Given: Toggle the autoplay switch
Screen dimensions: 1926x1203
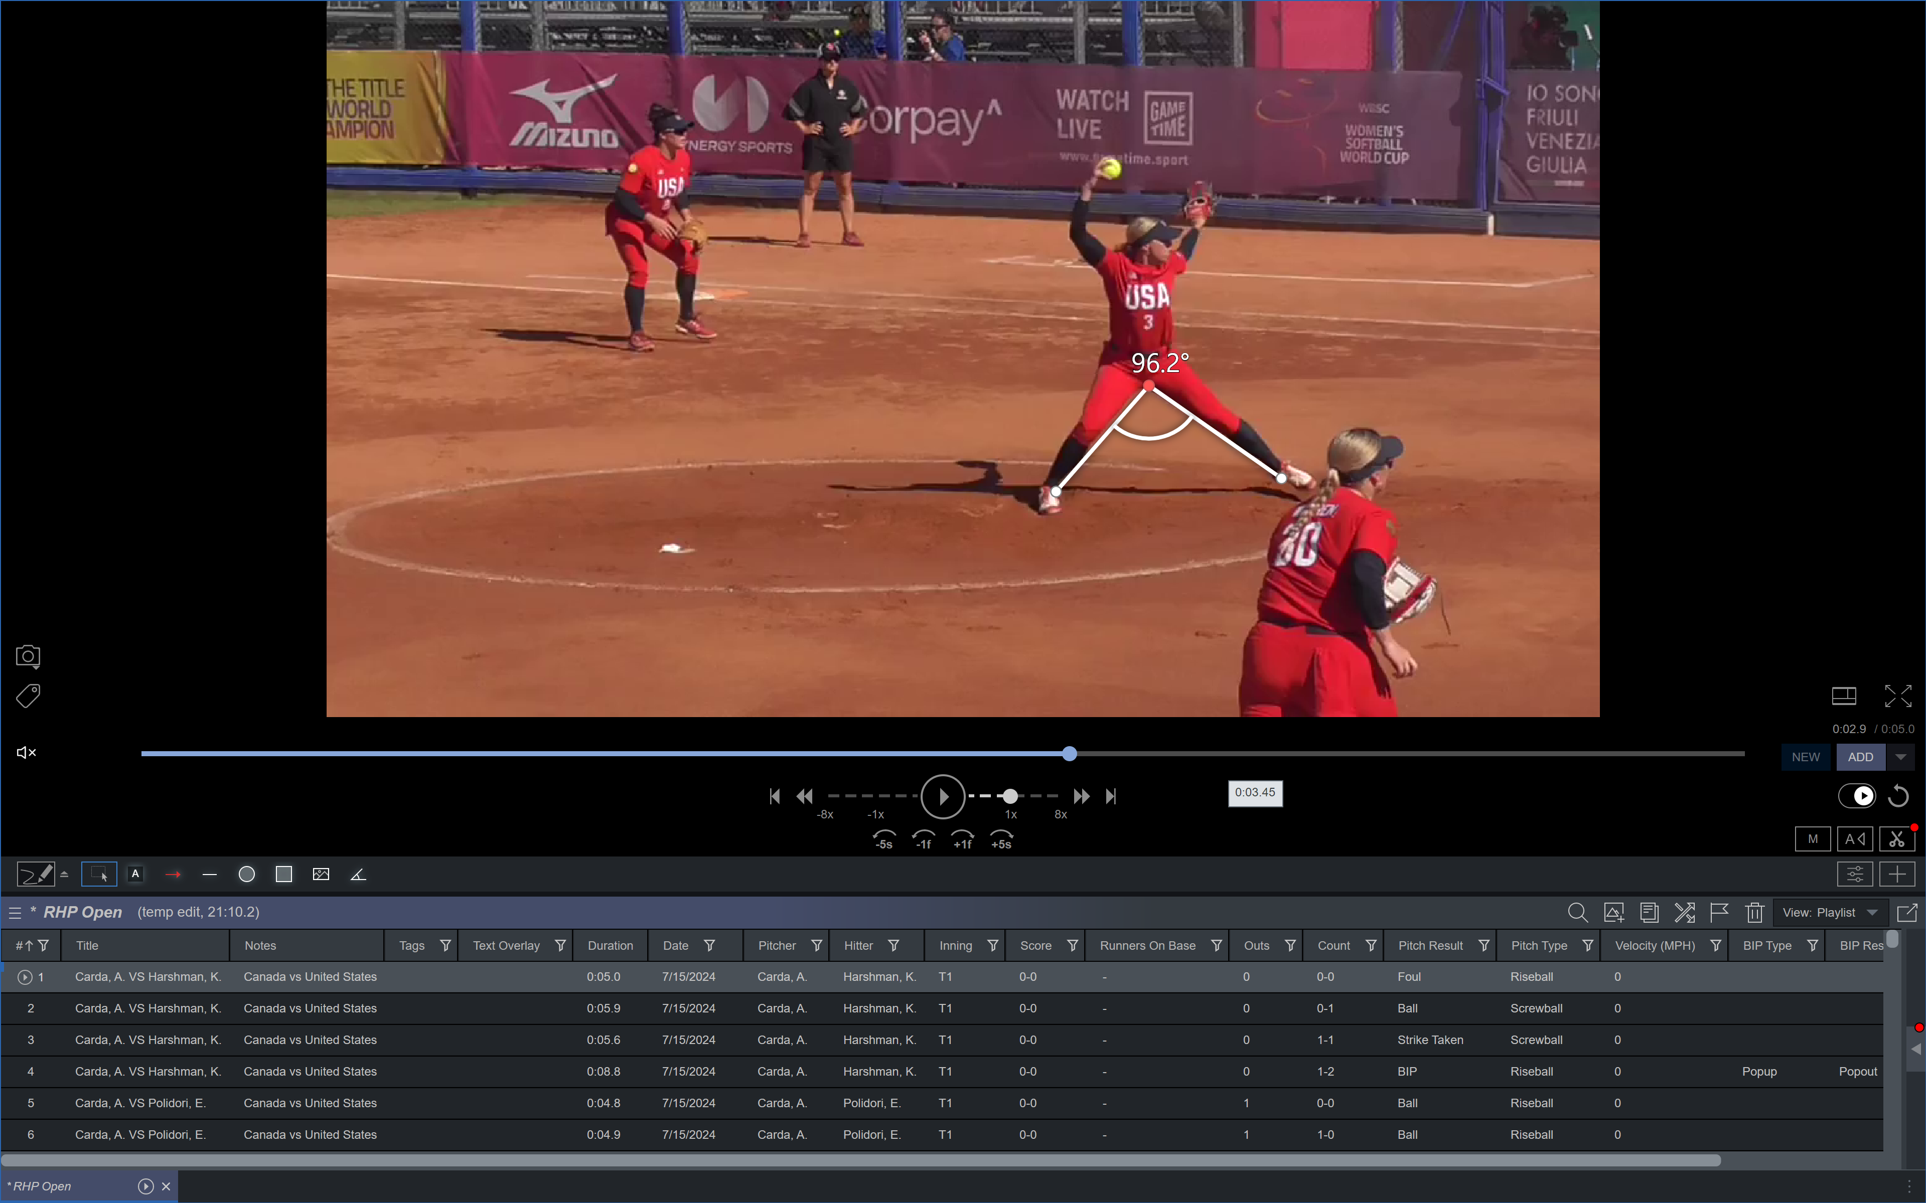Looking at the screenshot, I should tap(1856, 796).
